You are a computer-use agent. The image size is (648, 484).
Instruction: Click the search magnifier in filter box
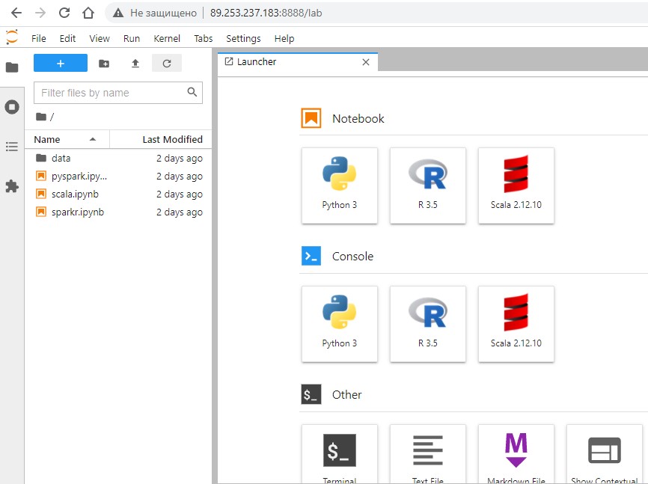(x=192, y=92)
